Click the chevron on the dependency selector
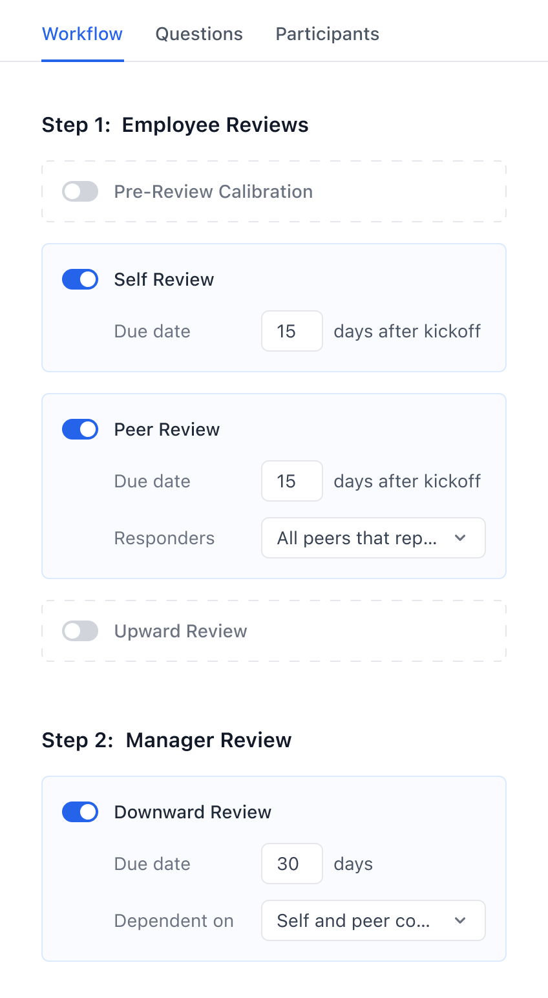Image resolution: width=548 pixels, height=998 pixels. coord(461,920)
